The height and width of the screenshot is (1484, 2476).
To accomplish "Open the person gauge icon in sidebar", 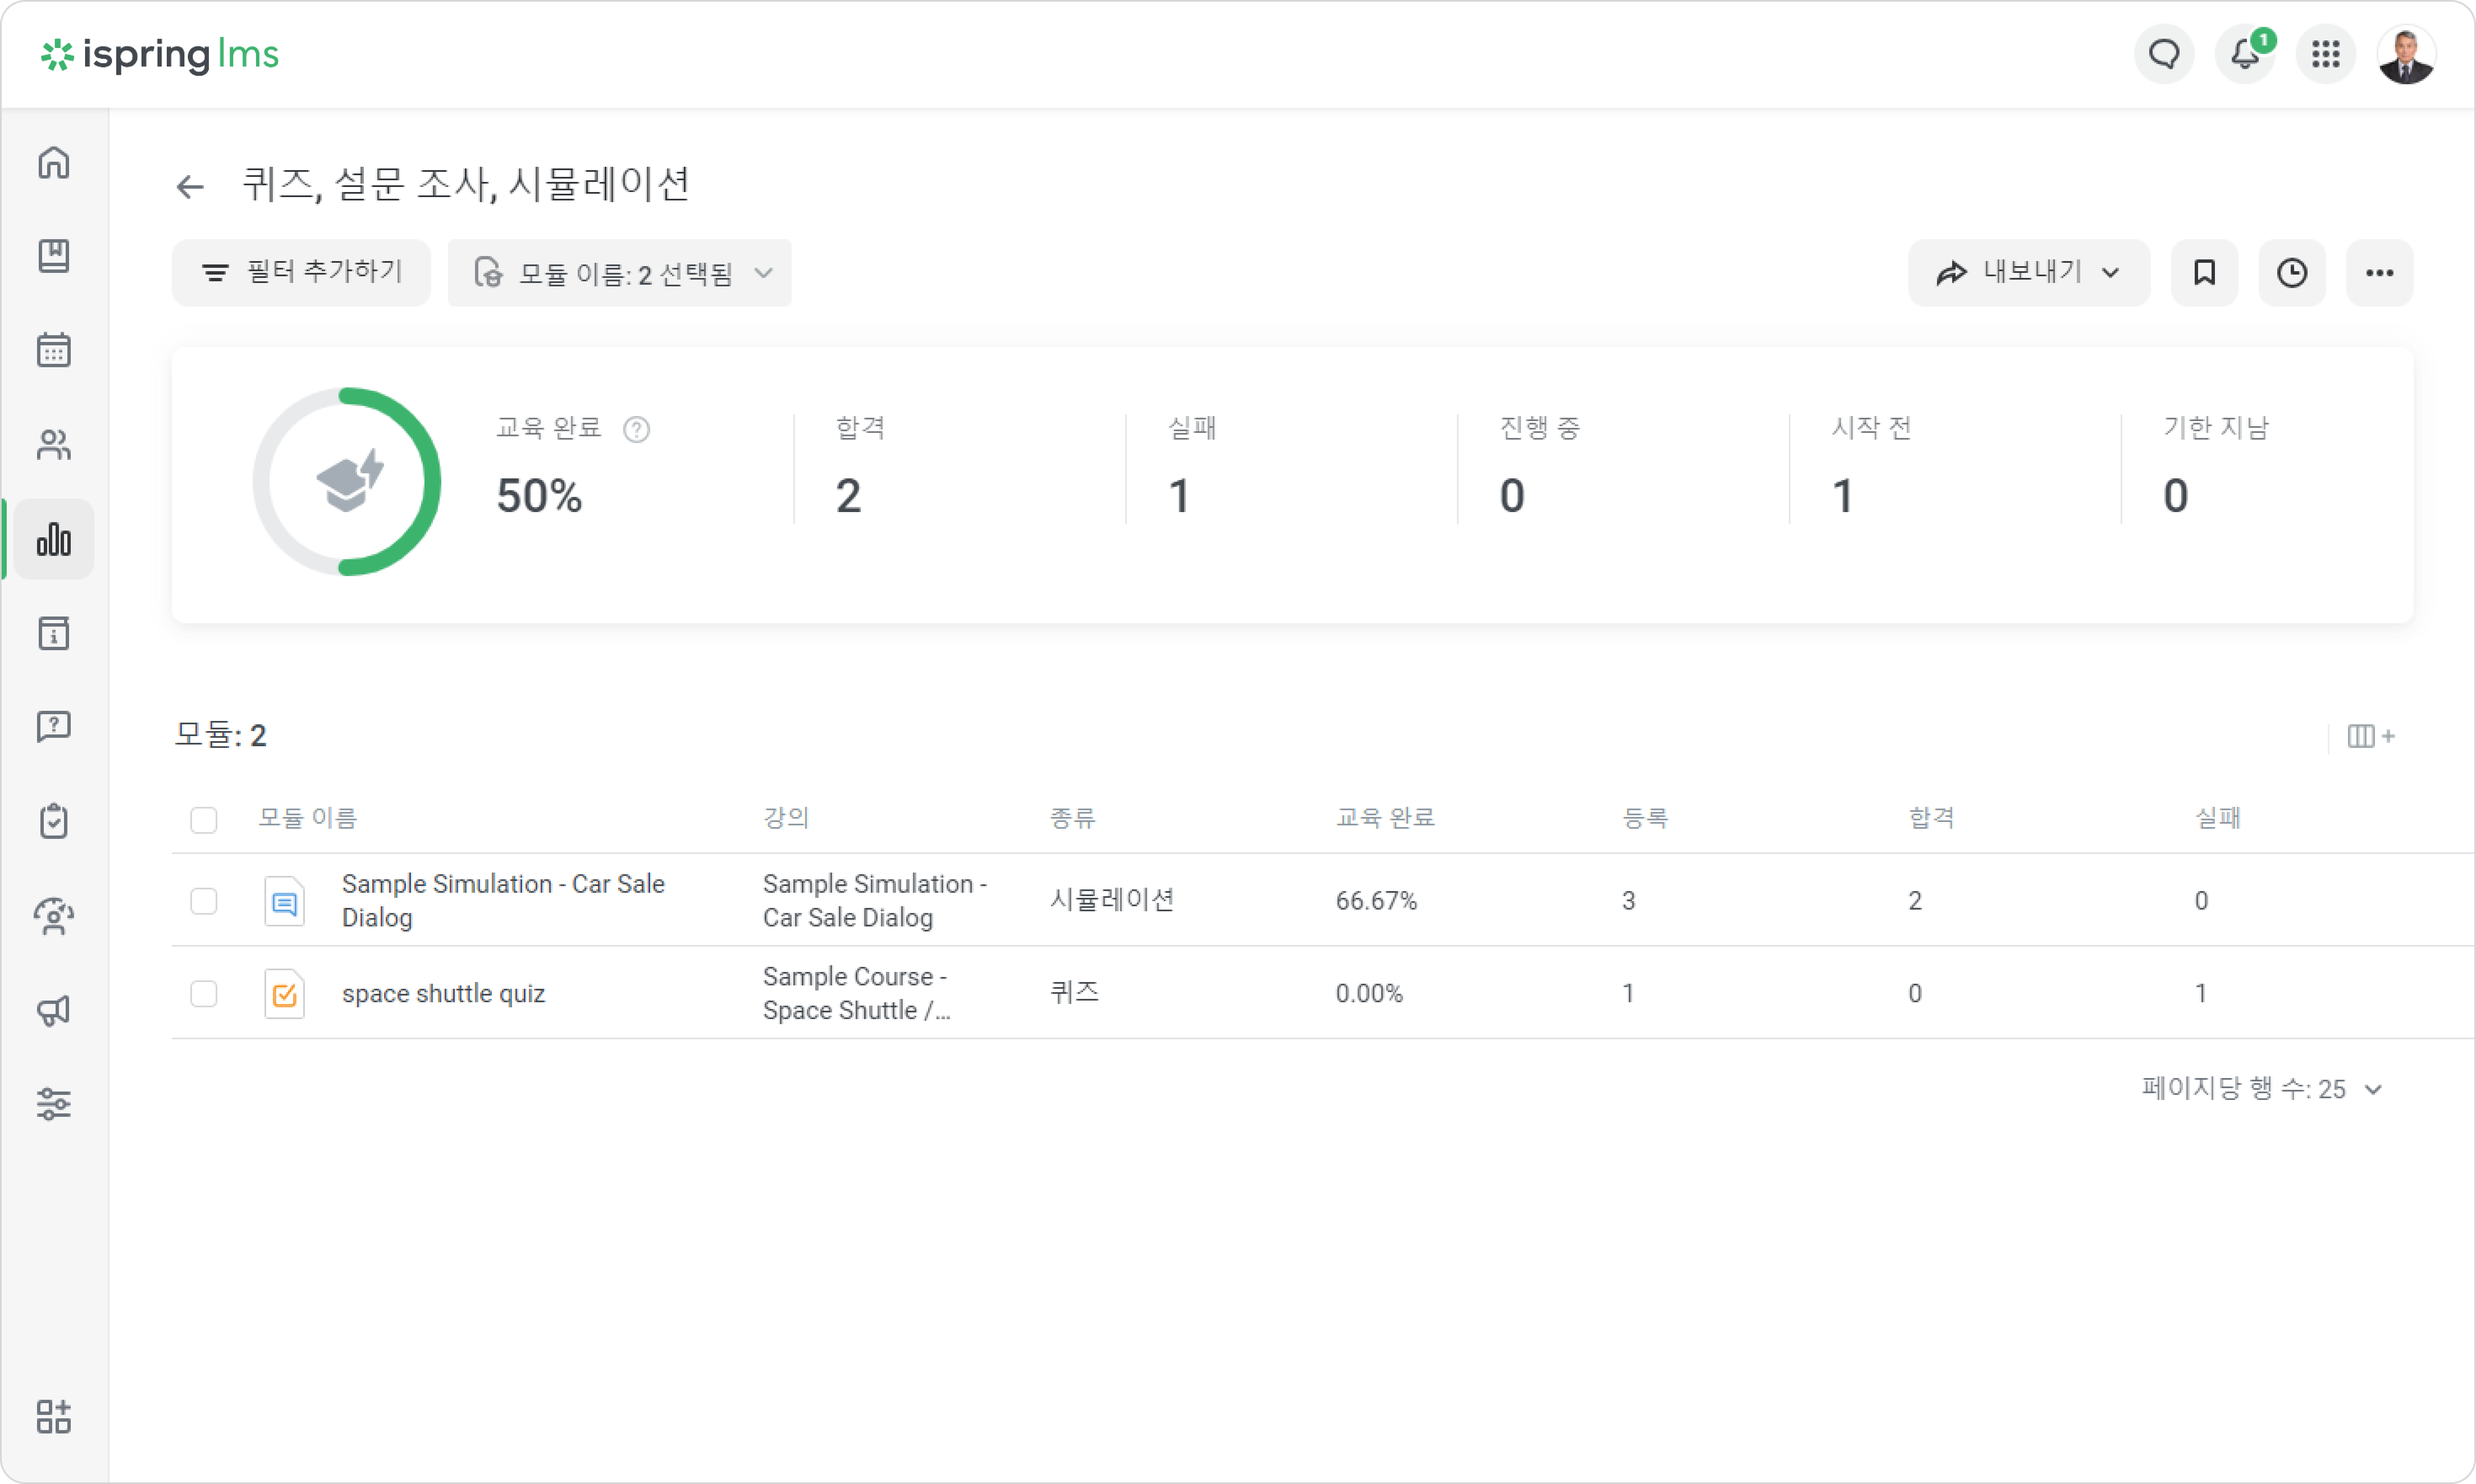I will [x=54, y=916].
